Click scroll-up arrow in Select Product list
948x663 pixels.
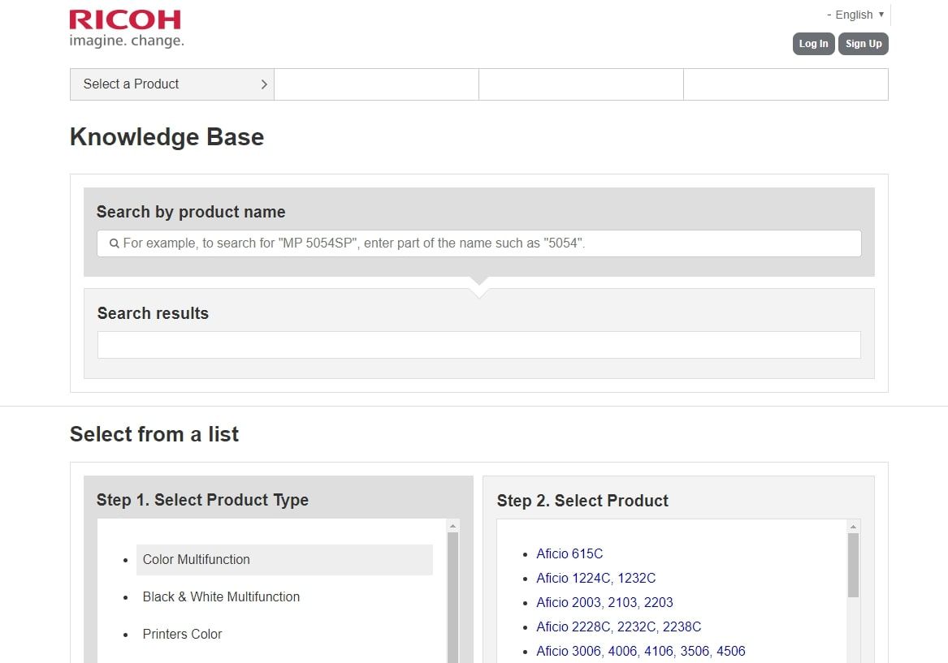(x=853, y=527)
